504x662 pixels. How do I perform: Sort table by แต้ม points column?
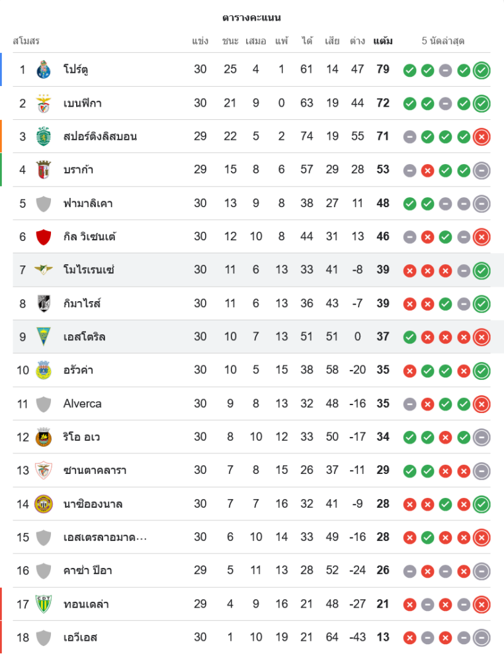[x=382, y=41]
